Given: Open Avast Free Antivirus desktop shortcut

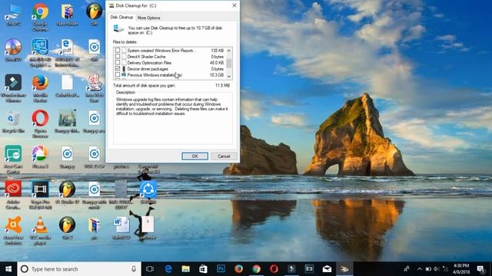Looking at the screenshot, I should coord(13,231).
